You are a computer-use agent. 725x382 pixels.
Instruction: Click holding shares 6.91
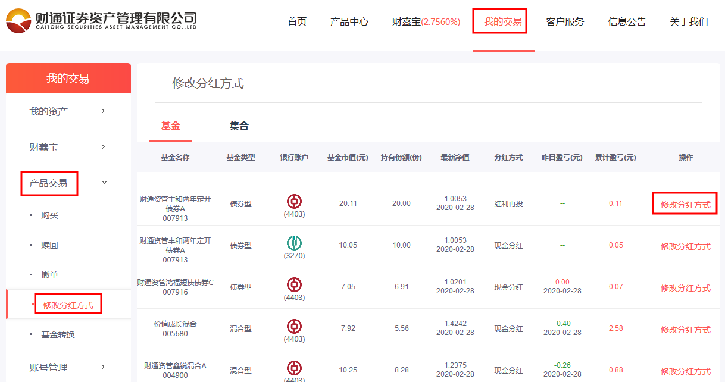click(x=402, y=287)
